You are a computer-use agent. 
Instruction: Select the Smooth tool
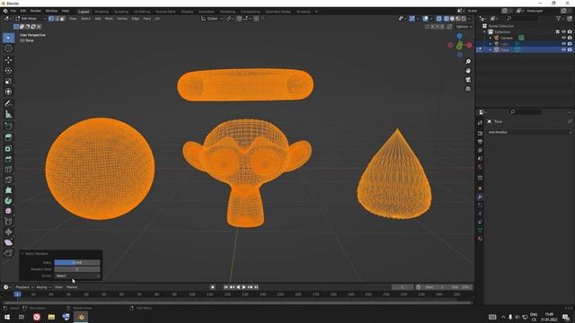8,211
